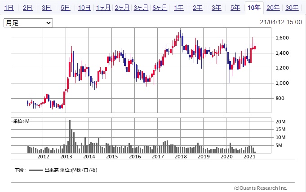Select the 3日 period tab
The height and width of the screenshot is (192, 306).
point(46,8)
